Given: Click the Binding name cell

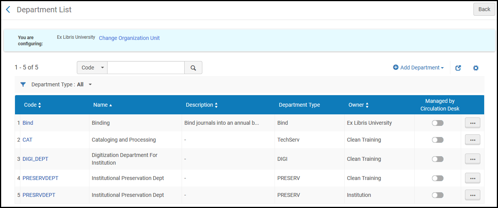Looking at the screenshot, I should [x=101, y=123].
